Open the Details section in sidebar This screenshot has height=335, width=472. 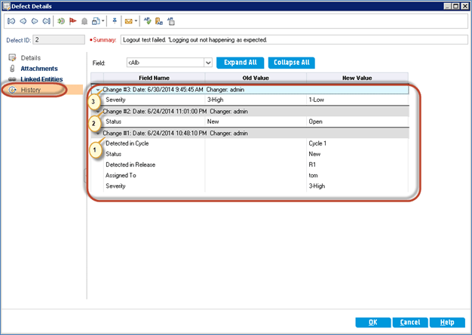click(30, 58)
